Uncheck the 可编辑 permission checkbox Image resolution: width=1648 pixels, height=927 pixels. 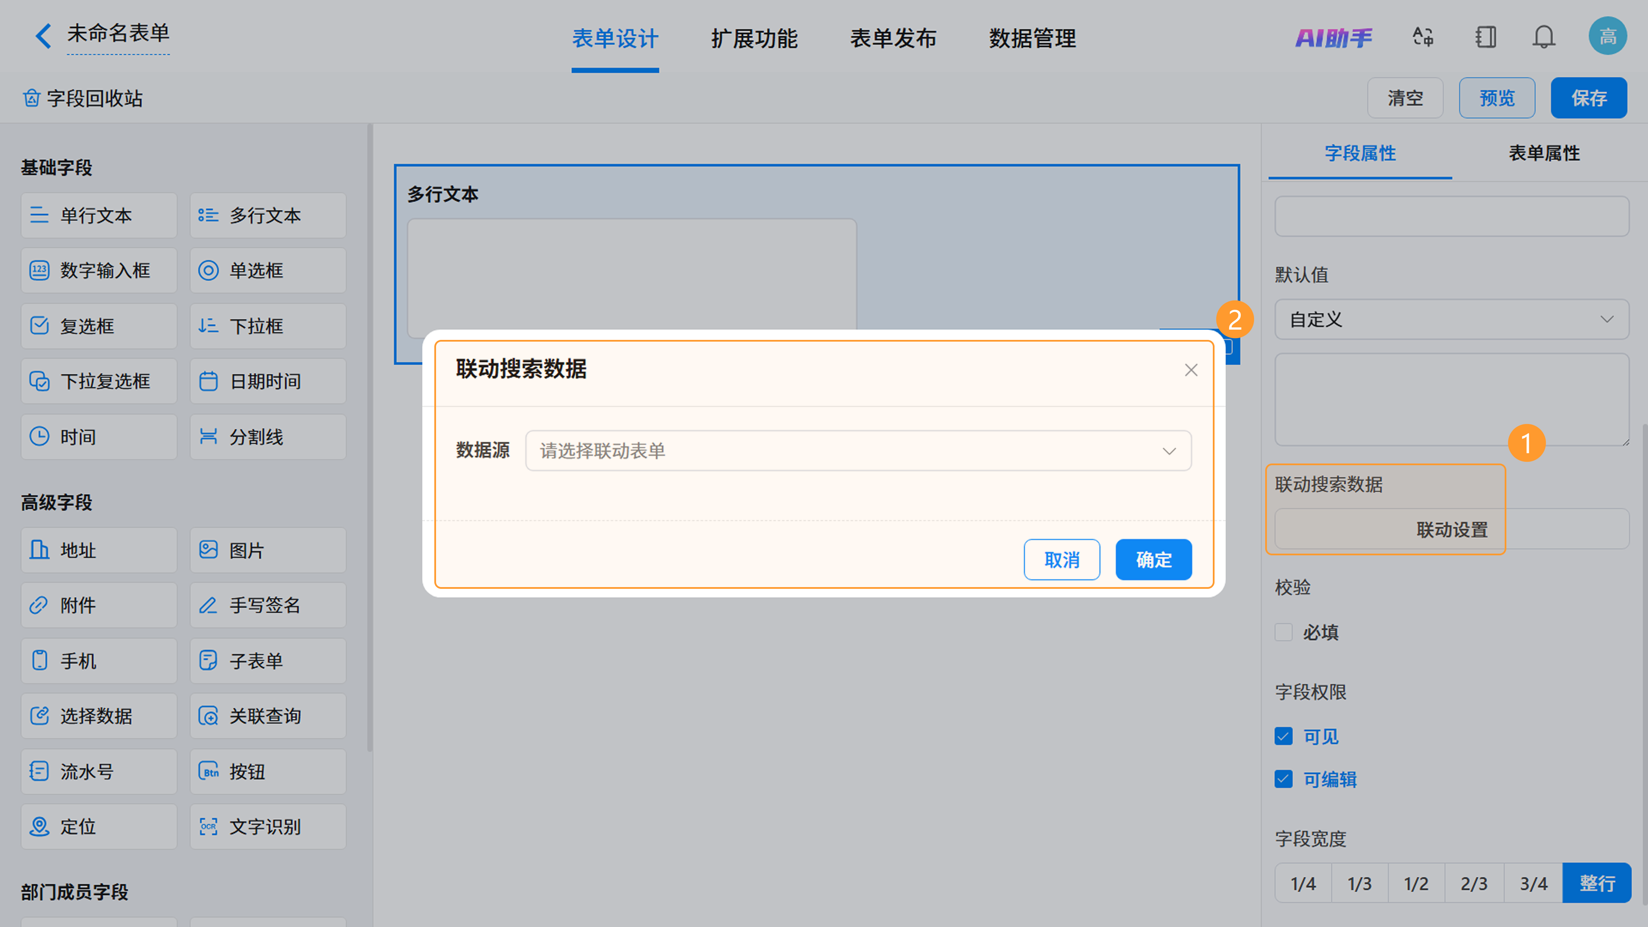tap(1283, 779)
